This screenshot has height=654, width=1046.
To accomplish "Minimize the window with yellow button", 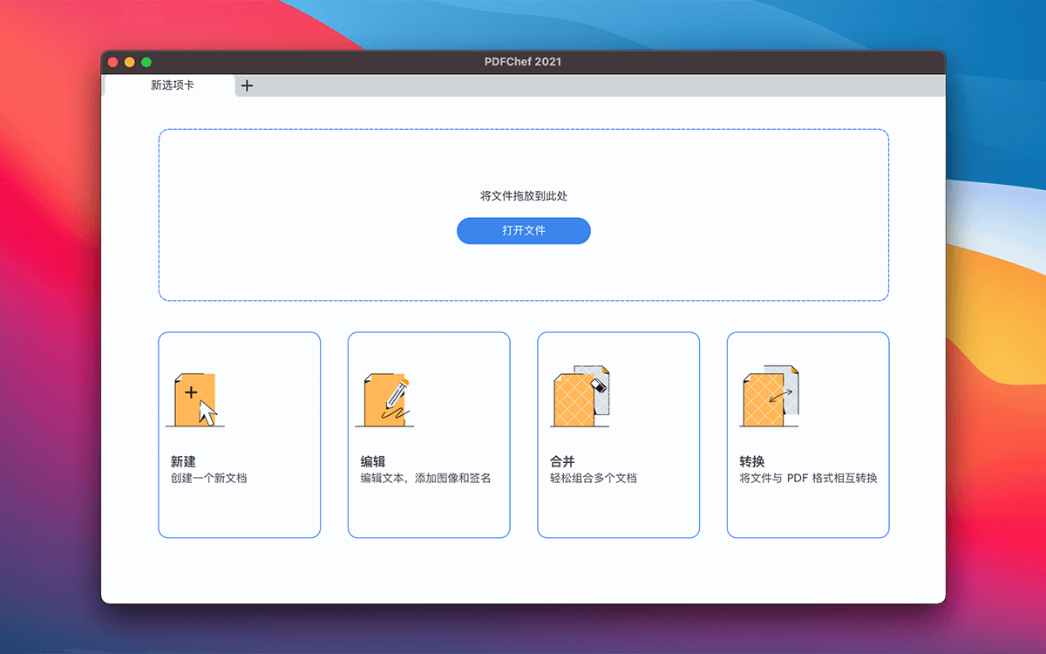I will [x=130, y=62].
